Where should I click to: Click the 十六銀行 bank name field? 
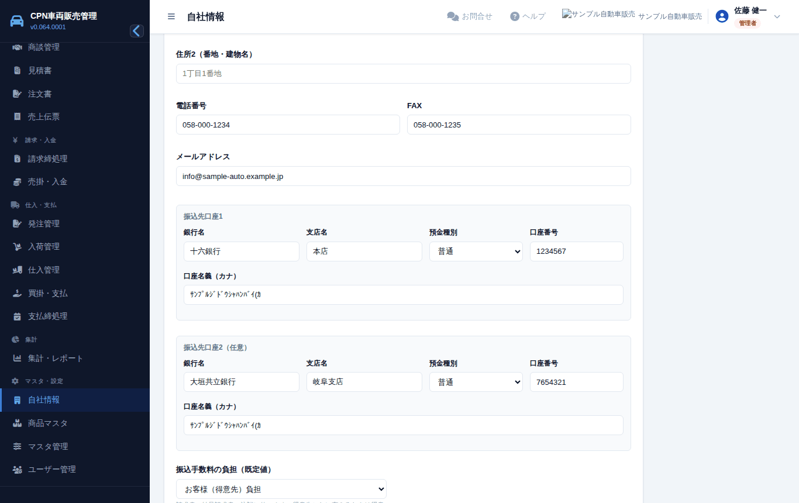click(242, 251)
